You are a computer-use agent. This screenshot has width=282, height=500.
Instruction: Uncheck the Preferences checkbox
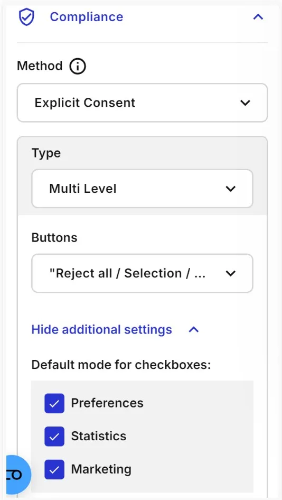tap(54, 403)
